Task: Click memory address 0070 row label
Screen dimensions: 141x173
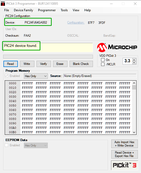Action: pos(13,114)
